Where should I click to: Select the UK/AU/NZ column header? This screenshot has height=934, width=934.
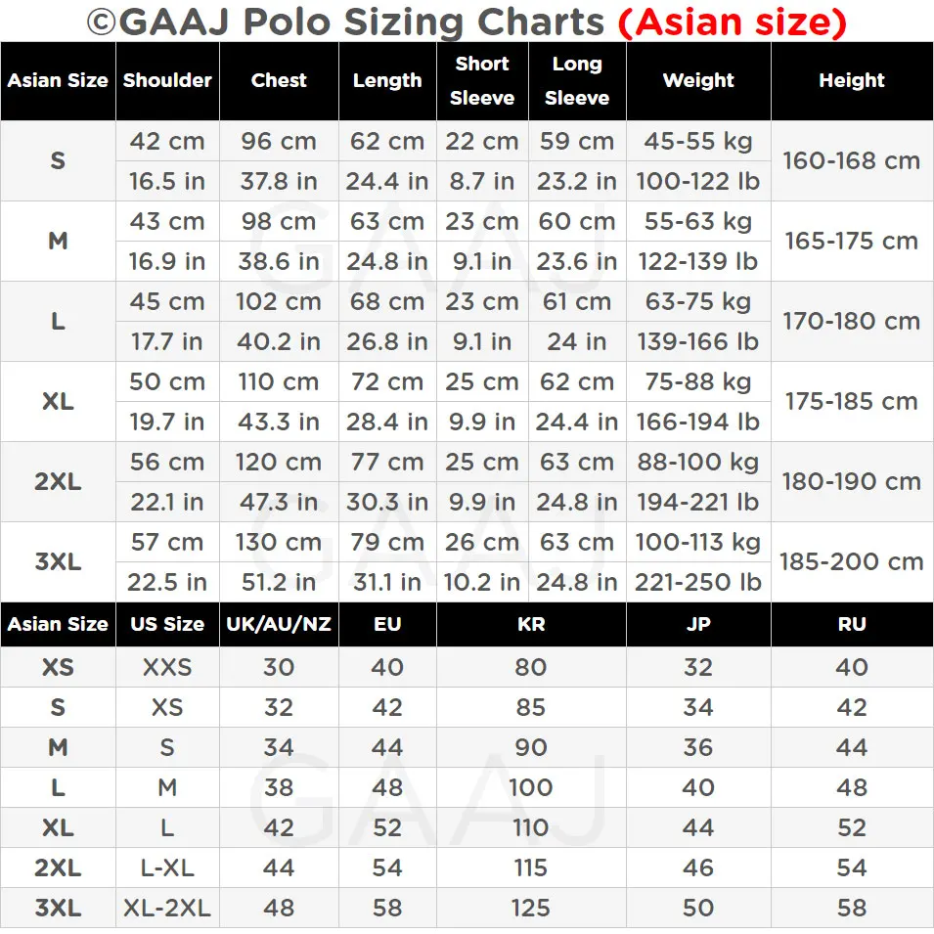(279, 624)
